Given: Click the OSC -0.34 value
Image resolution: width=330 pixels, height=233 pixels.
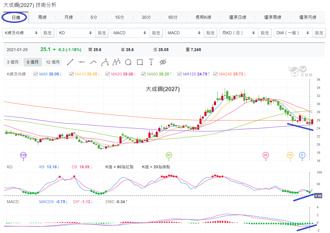Looking at the screenshot, I should (x=117, y=202).
